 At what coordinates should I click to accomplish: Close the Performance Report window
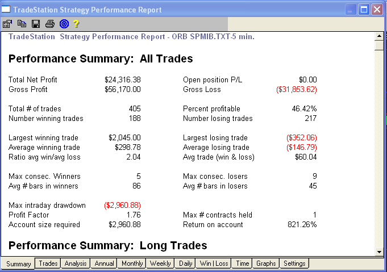tap(377, 10)
